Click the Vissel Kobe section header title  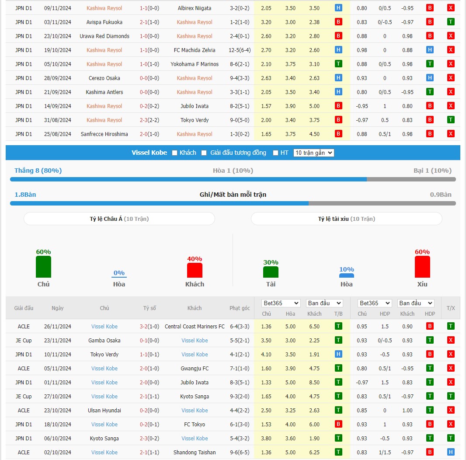click(149, 153)
